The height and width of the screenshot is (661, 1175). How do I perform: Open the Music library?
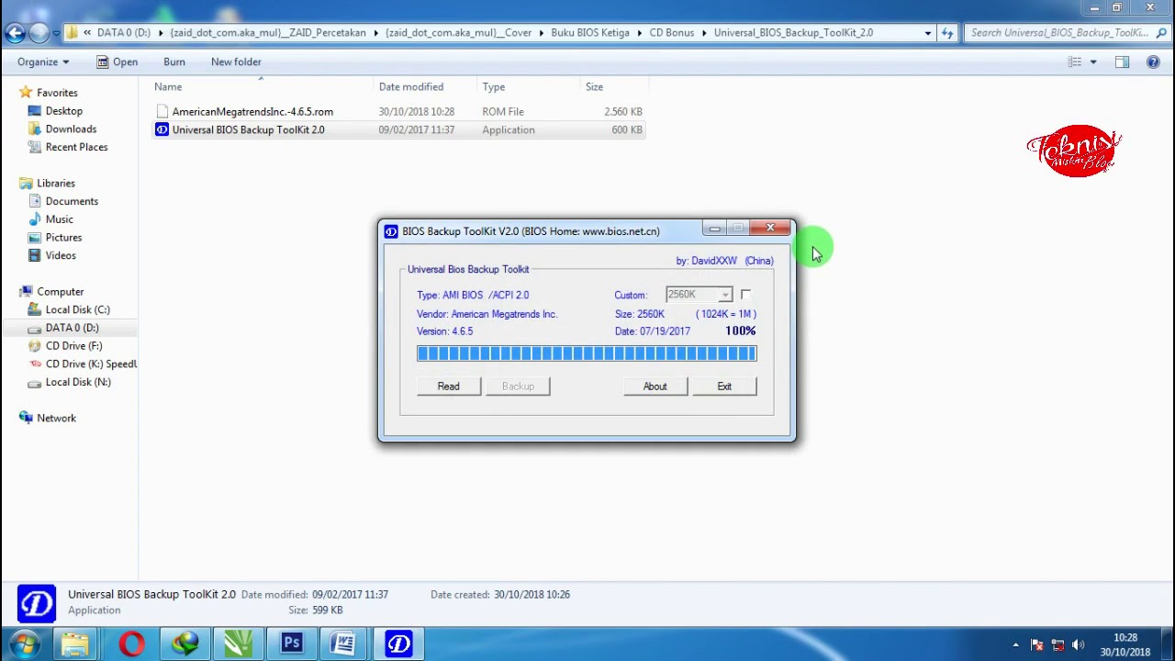coord(59,219)
